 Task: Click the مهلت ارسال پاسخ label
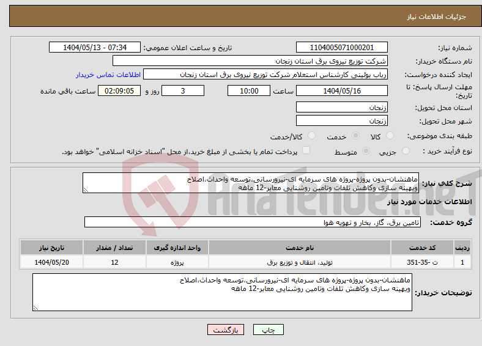click(439, 91)
